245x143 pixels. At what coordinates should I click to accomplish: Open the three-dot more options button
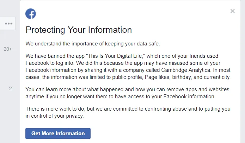pos(8,24)
